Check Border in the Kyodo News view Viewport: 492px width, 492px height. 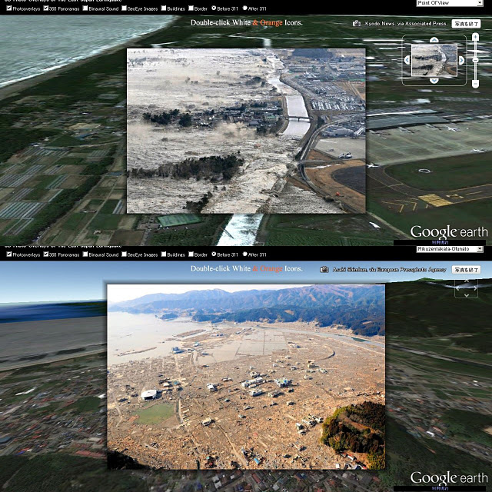(191, 8)
